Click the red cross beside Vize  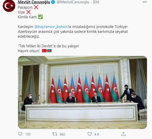click(28, 12)
